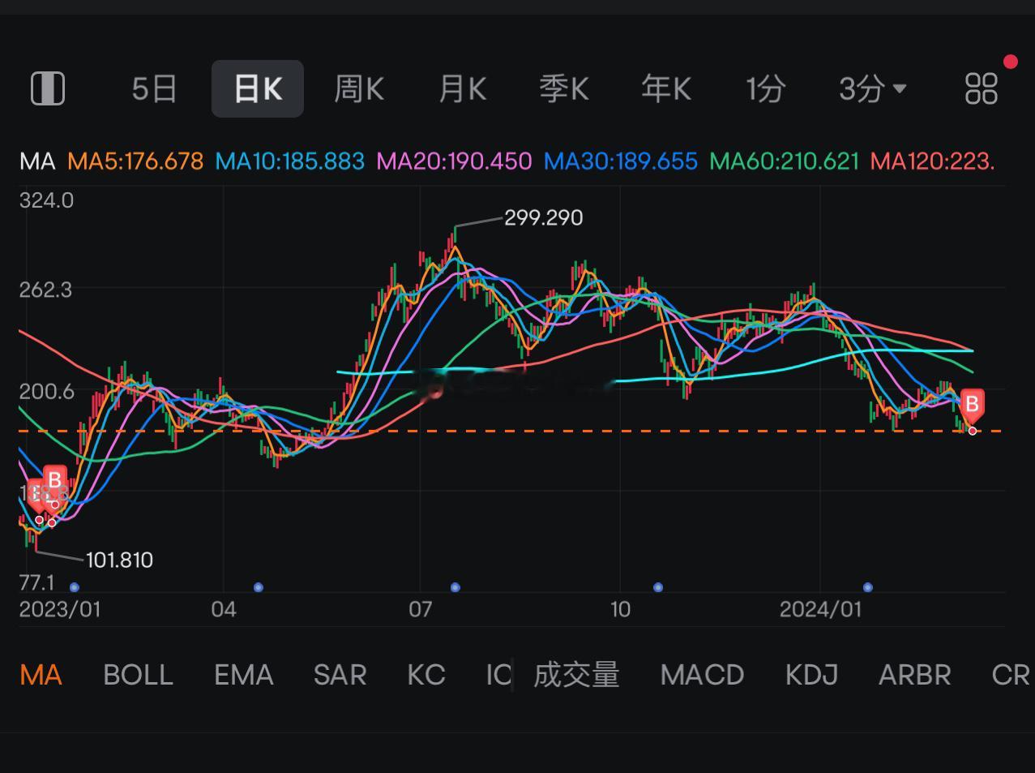Viewport: 1035px width, 773px height.
Task: Tap the 299.290 high price label
Action: [543, 217]
